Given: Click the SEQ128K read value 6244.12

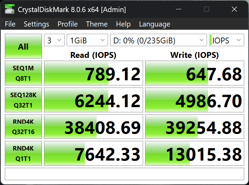Looking at the screenshot, I should pos(94,100).
